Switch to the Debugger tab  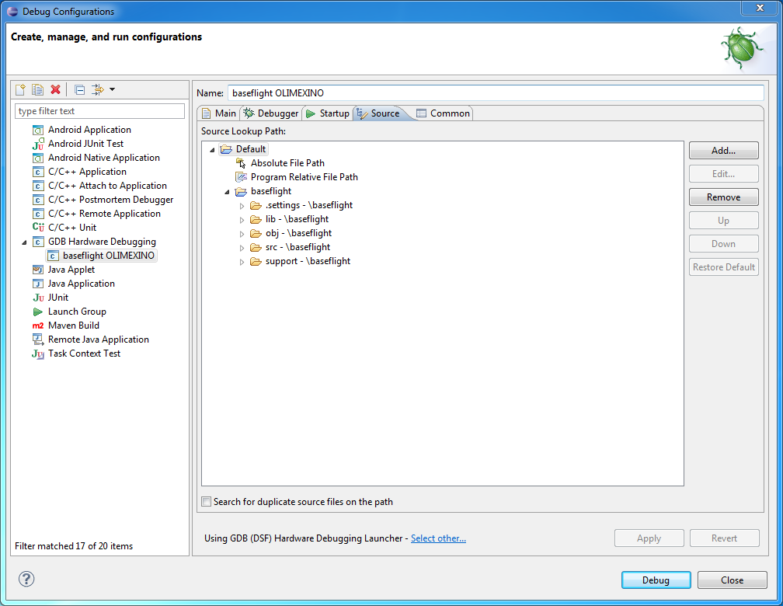tap(270, 113)
